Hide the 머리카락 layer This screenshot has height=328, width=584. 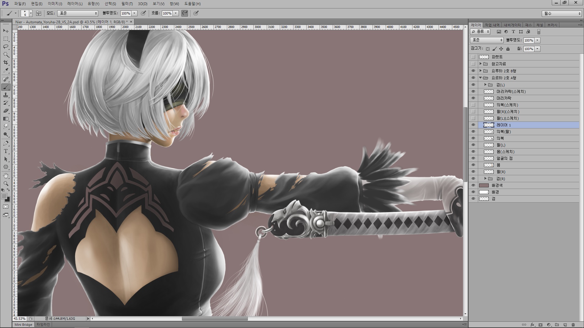[x=473, y=98]
